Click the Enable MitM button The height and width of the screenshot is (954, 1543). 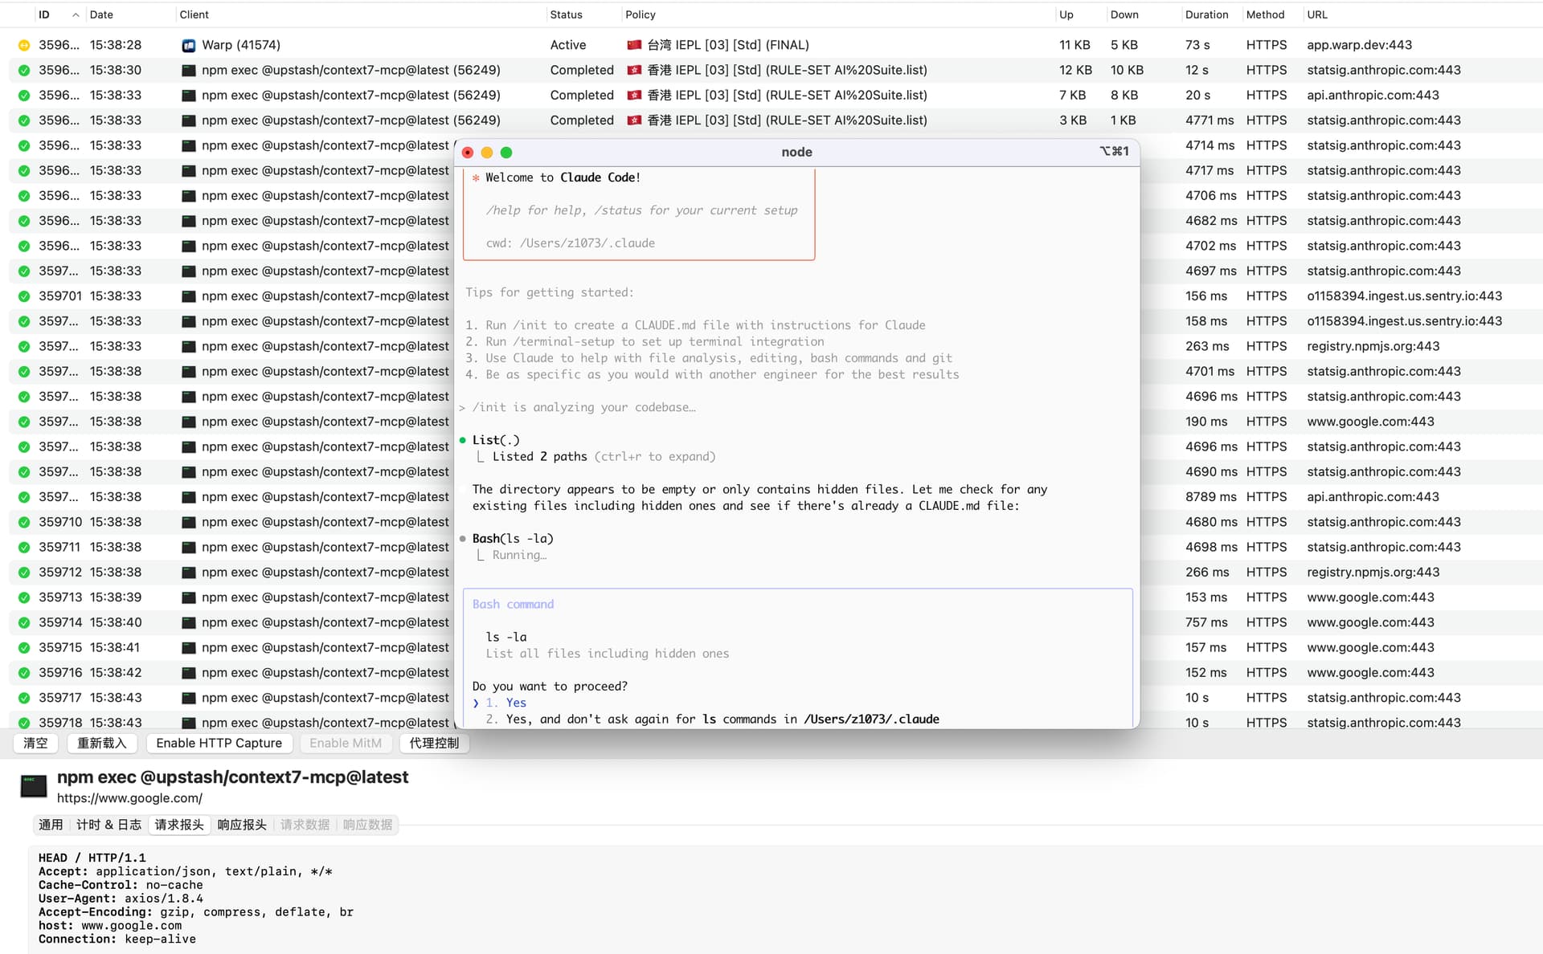tap(346, 744)
